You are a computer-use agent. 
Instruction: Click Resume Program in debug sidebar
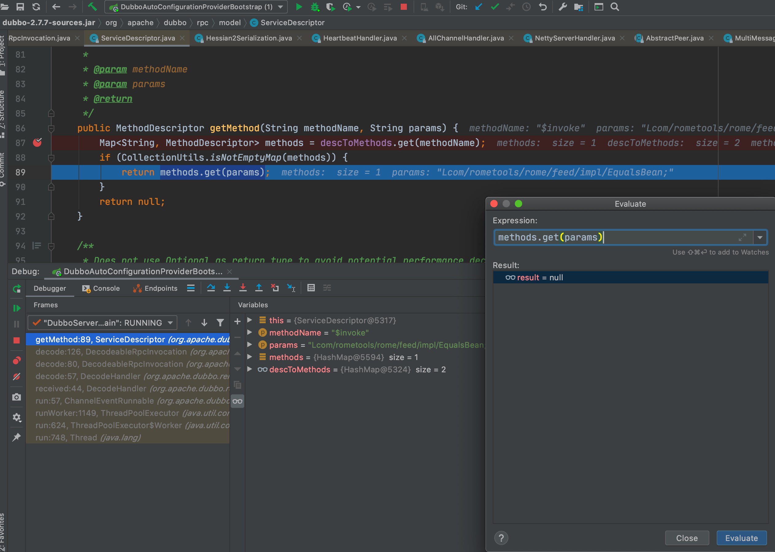[16, 308]
